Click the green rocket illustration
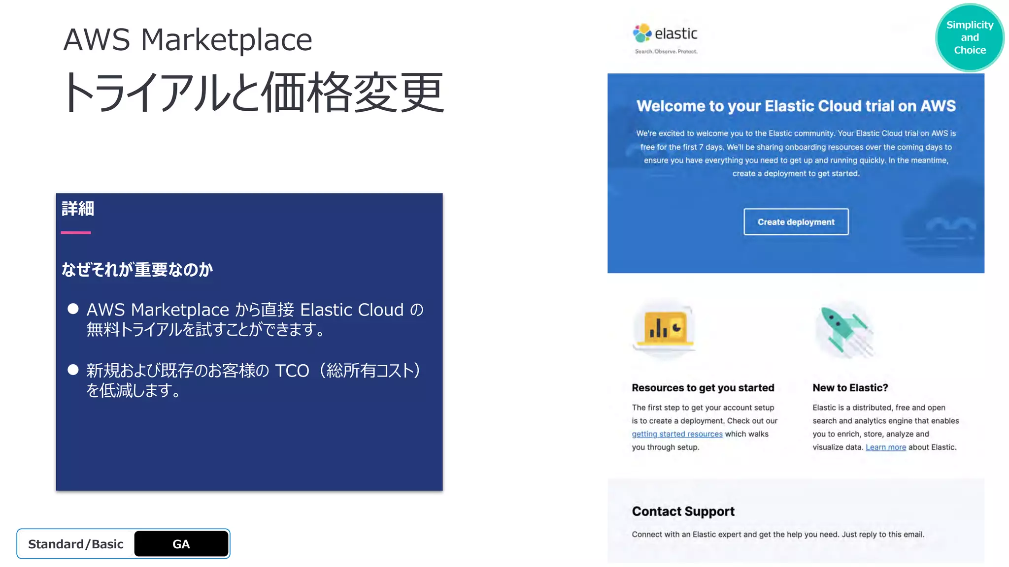The height and width of the screenshot is (567, 1009). click(844, 330)
